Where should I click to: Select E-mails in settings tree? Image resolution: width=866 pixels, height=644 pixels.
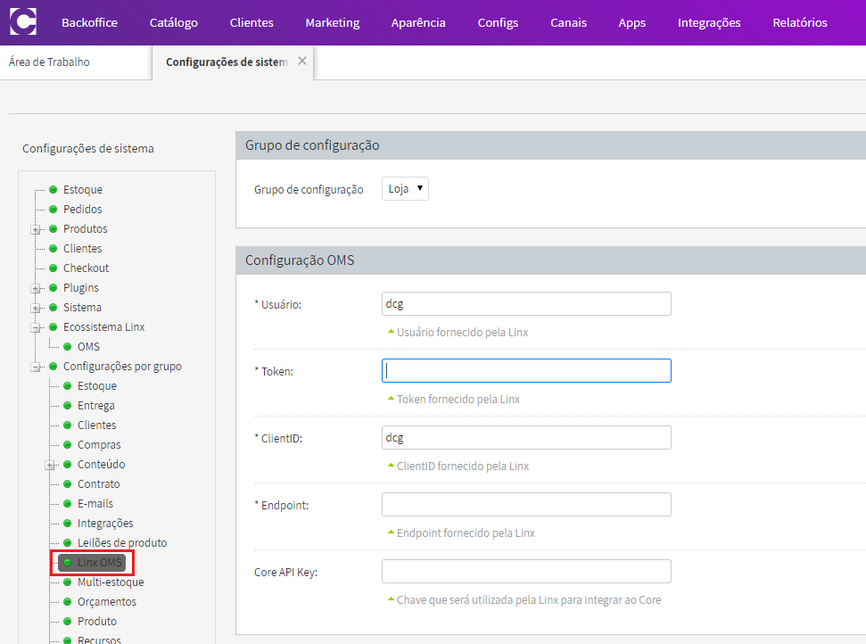coord(95,503)
